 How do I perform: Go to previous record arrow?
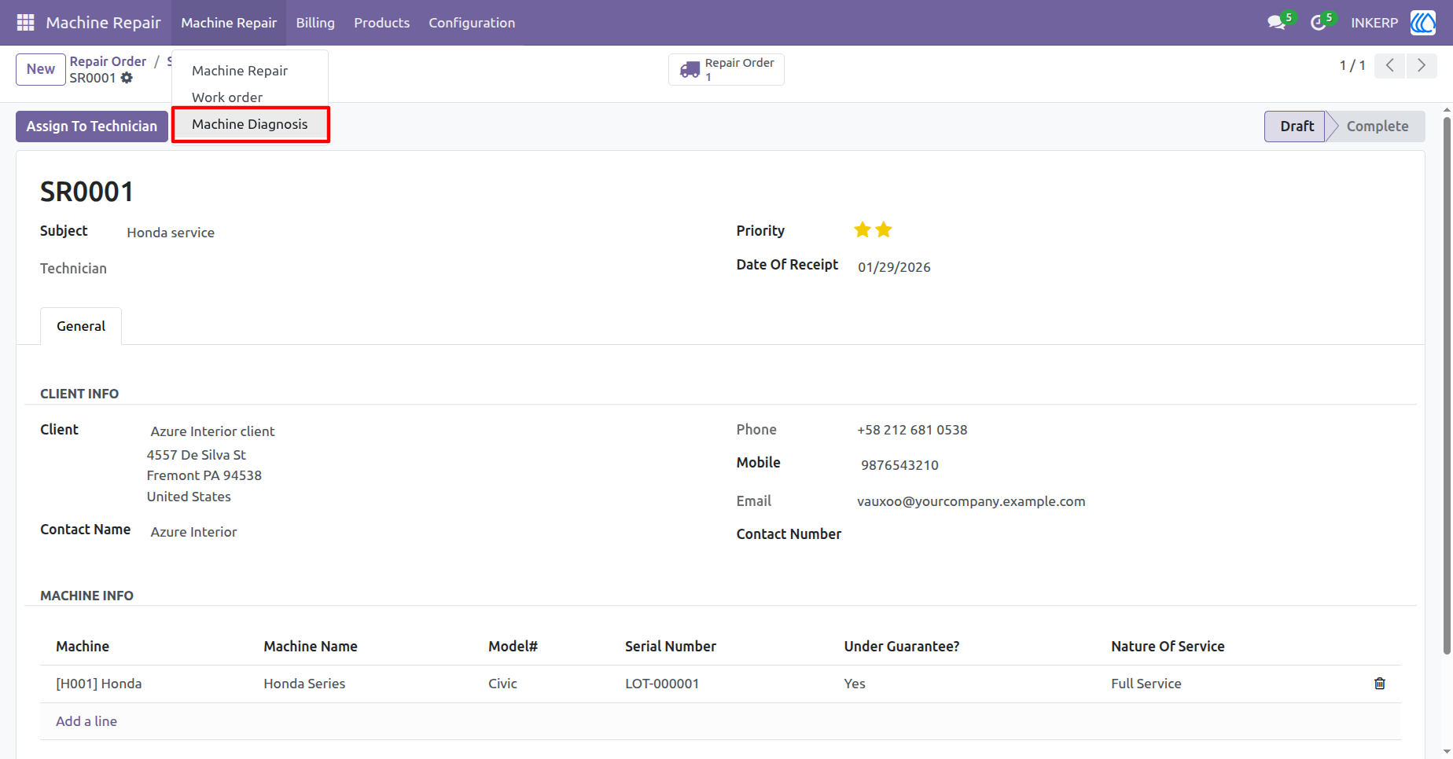[x=1390, y=65]
